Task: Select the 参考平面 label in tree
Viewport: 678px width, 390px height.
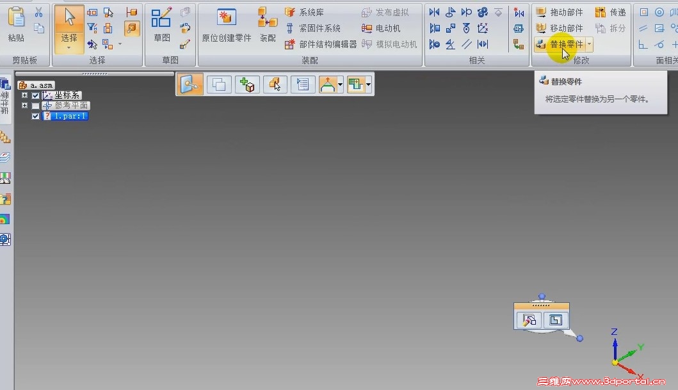Action: [x=71, y=106]
